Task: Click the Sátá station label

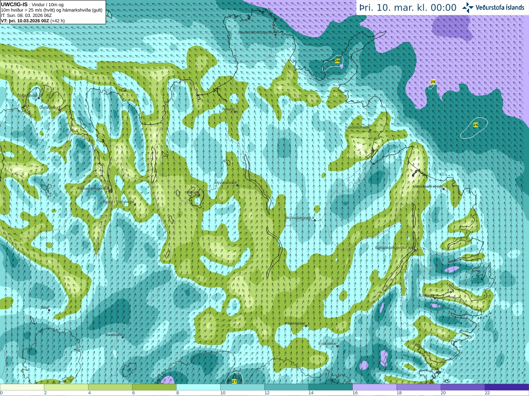Action: [x=45, y=308]
